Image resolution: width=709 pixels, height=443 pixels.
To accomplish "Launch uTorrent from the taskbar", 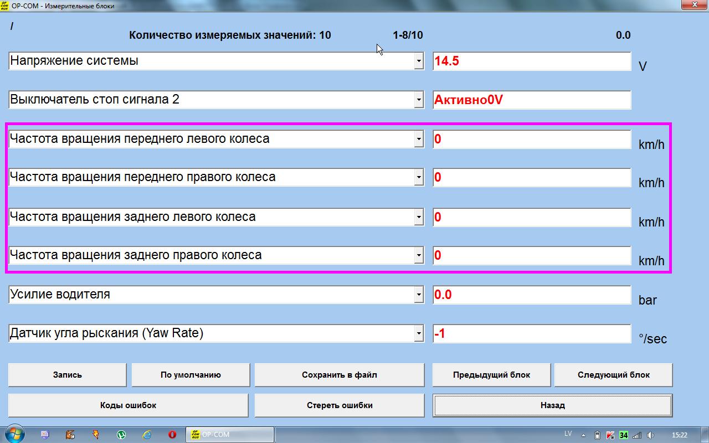I will coord(121,435).
